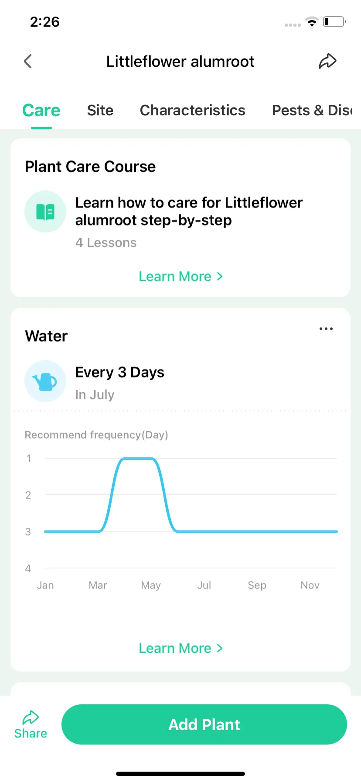
Task: Tap the Share icon at bottom left
Action: (31, 724)
